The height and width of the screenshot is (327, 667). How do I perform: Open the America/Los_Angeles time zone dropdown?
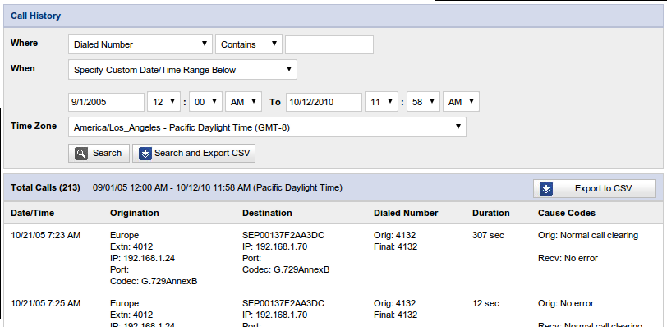pos(267,127)
